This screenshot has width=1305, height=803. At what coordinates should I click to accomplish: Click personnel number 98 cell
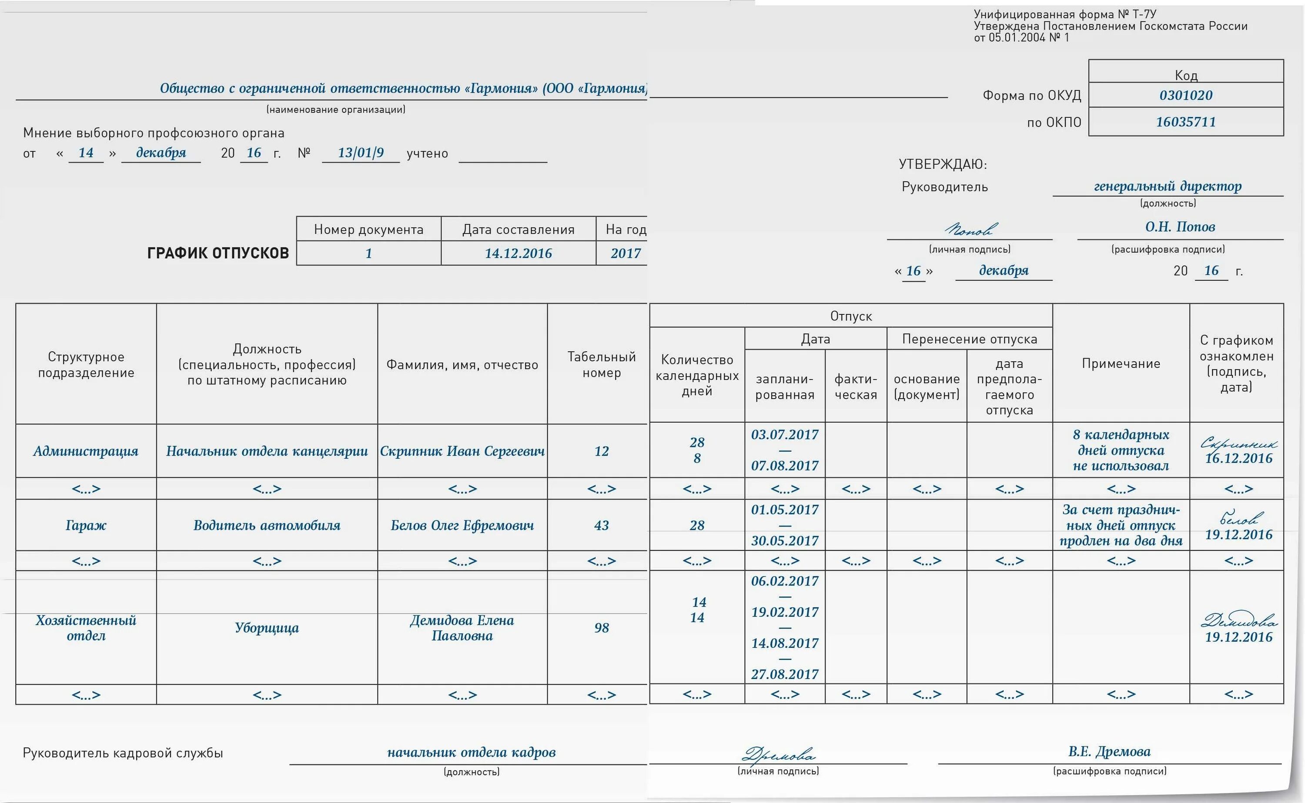[x=601, y=628]
